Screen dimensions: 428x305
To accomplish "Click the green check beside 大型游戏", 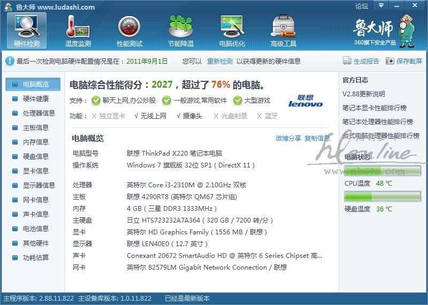I will click(x=238, y=101).
